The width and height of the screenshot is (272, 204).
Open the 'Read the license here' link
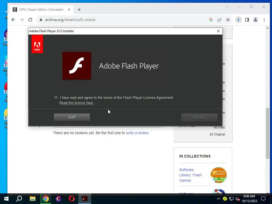coord(77,103)
